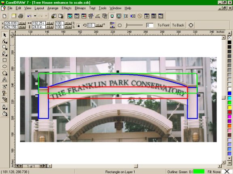This screenshot has height=174, width=233.
Task: Click the Print icon in toolbar
Action: tap(21, 16)
